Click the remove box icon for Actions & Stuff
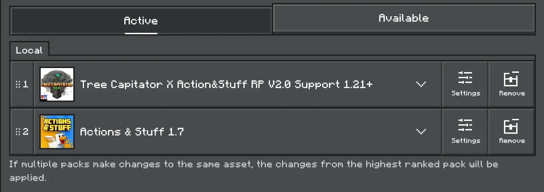This screenshot has width=544, height=192. point(511,126)
